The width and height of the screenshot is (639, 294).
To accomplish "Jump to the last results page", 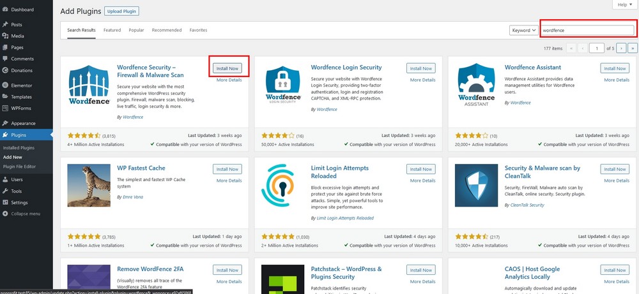I will point(633,48).
